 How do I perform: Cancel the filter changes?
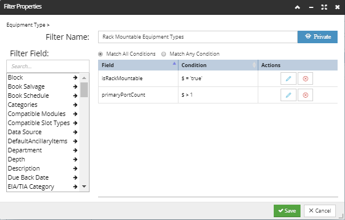click(320, 211)
